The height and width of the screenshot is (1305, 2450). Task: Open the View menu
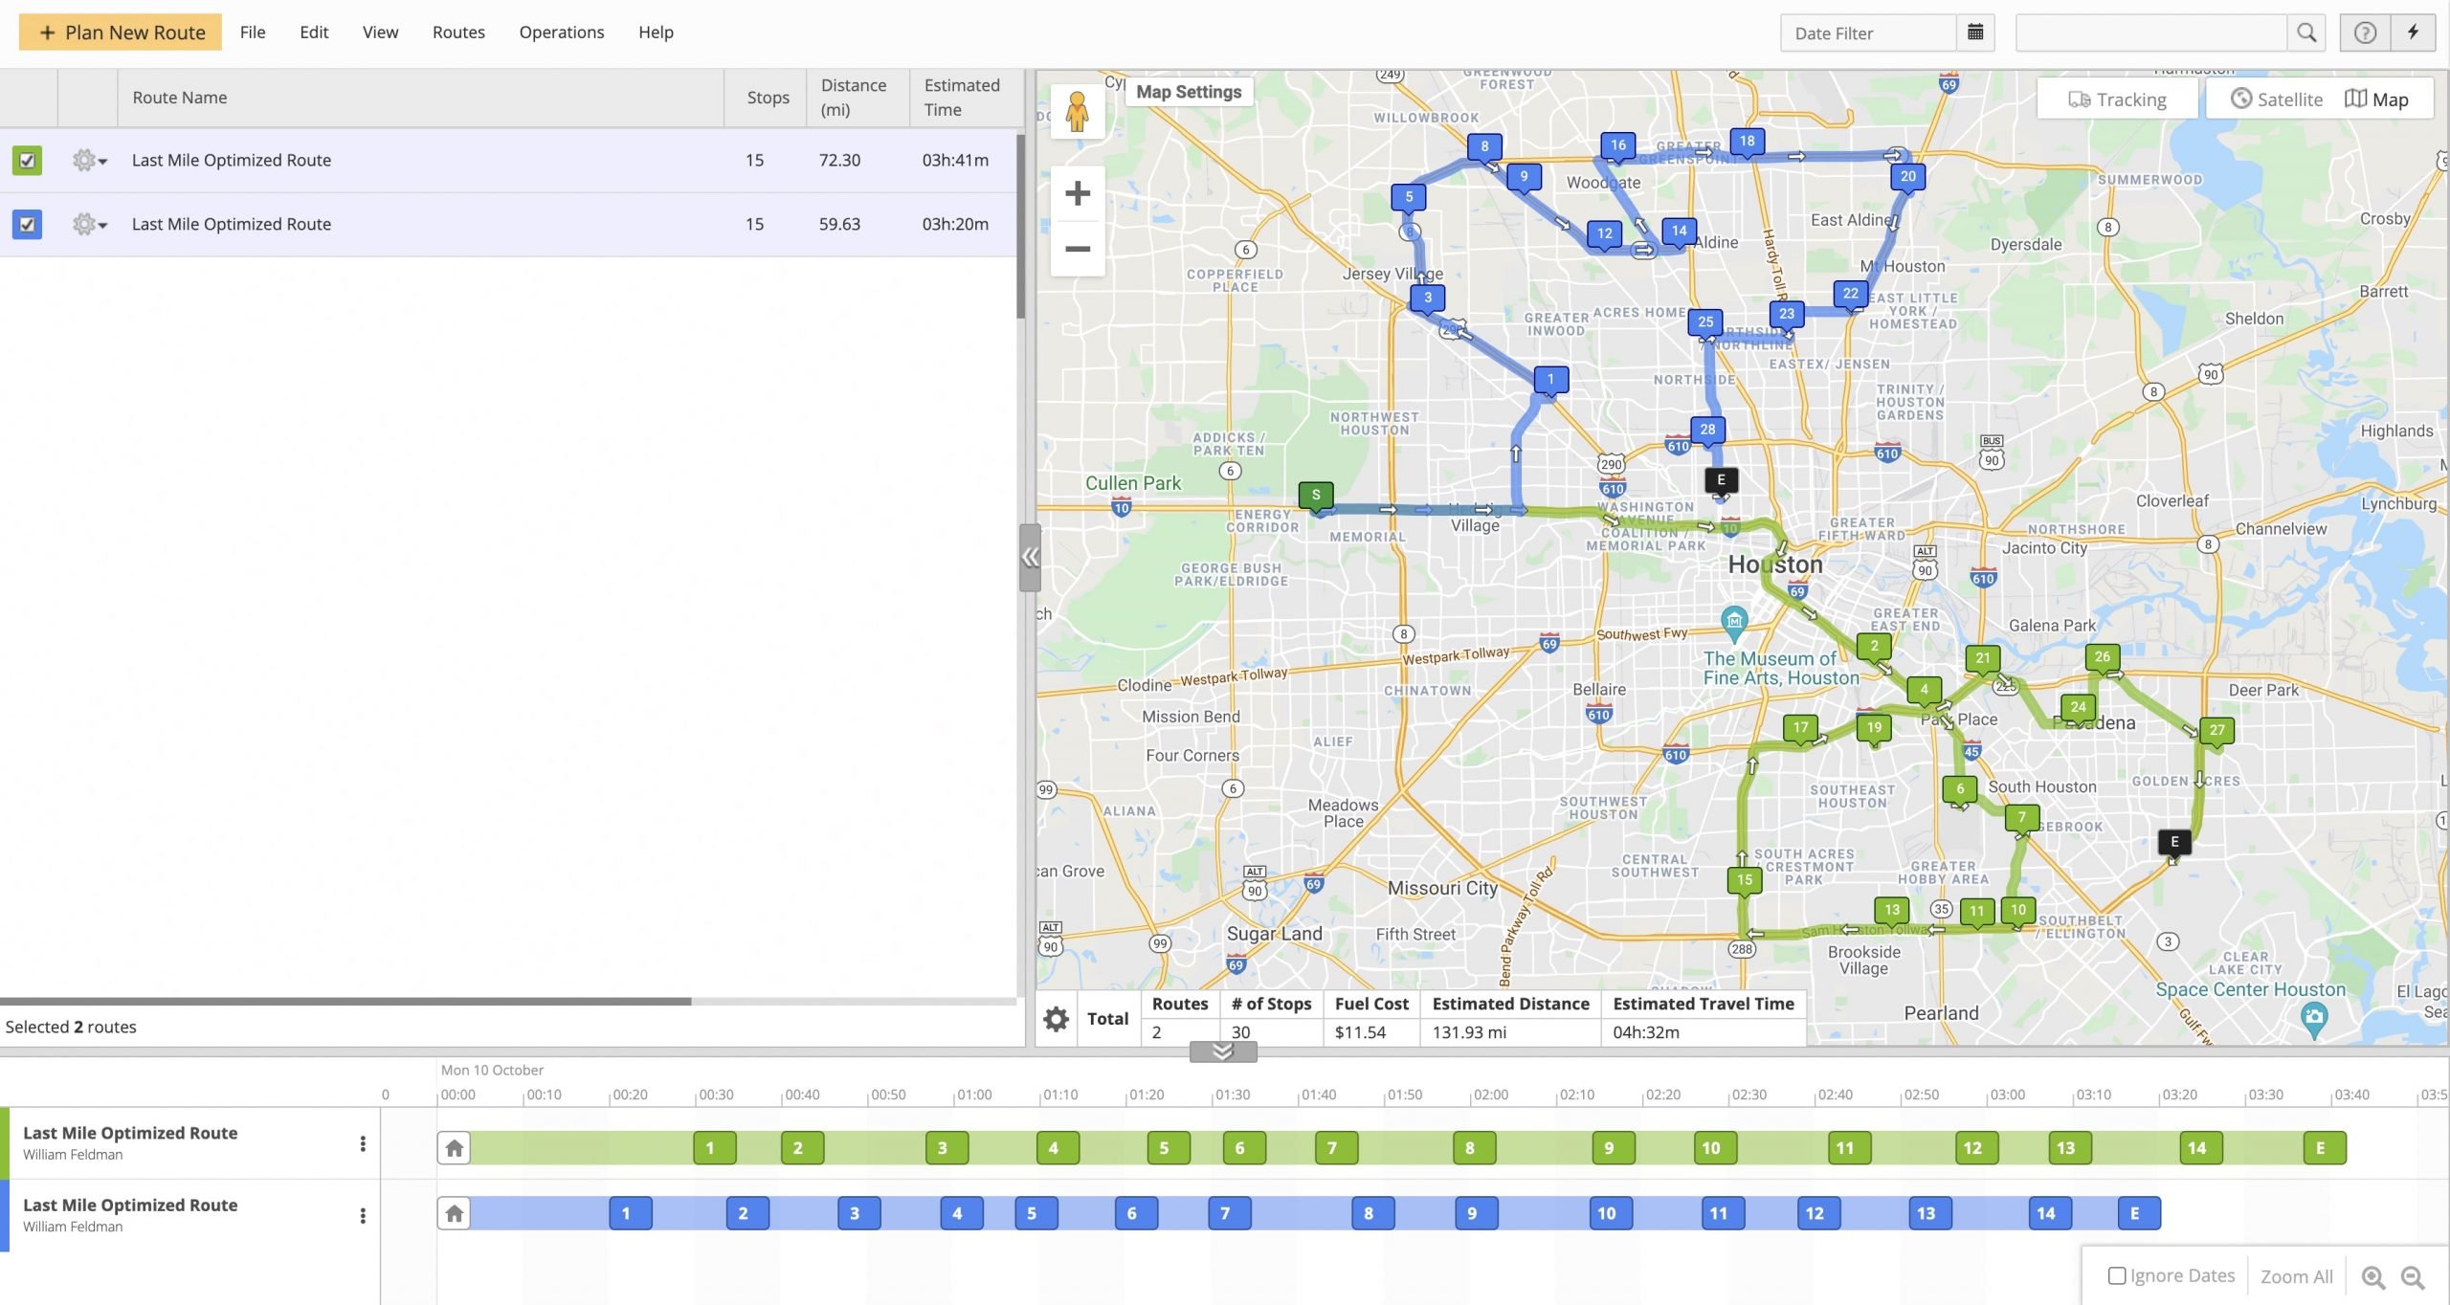(x=380, y=32)
